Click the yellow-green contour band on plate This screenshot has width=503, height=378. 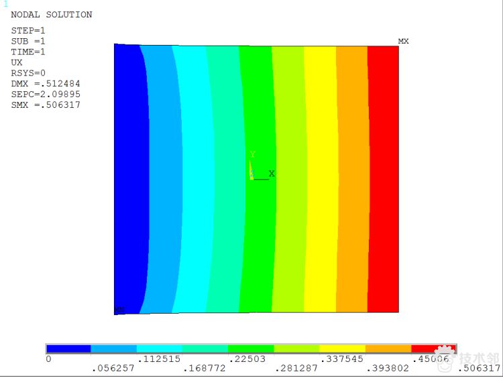pos(291,179)
